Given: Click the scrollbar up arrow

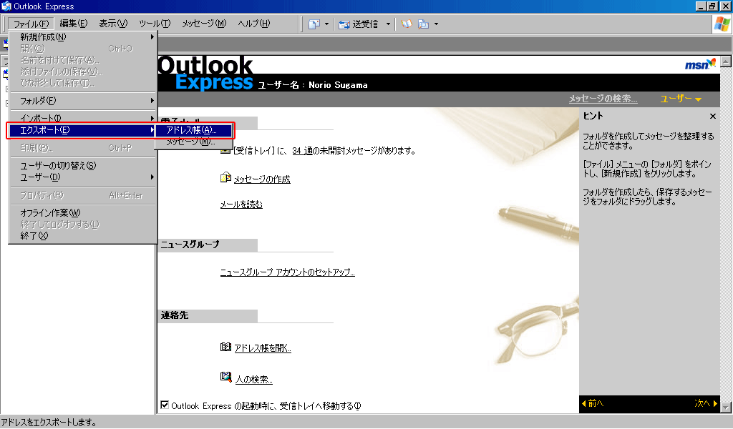Looking at the screenshot, I should coord(726,61).
